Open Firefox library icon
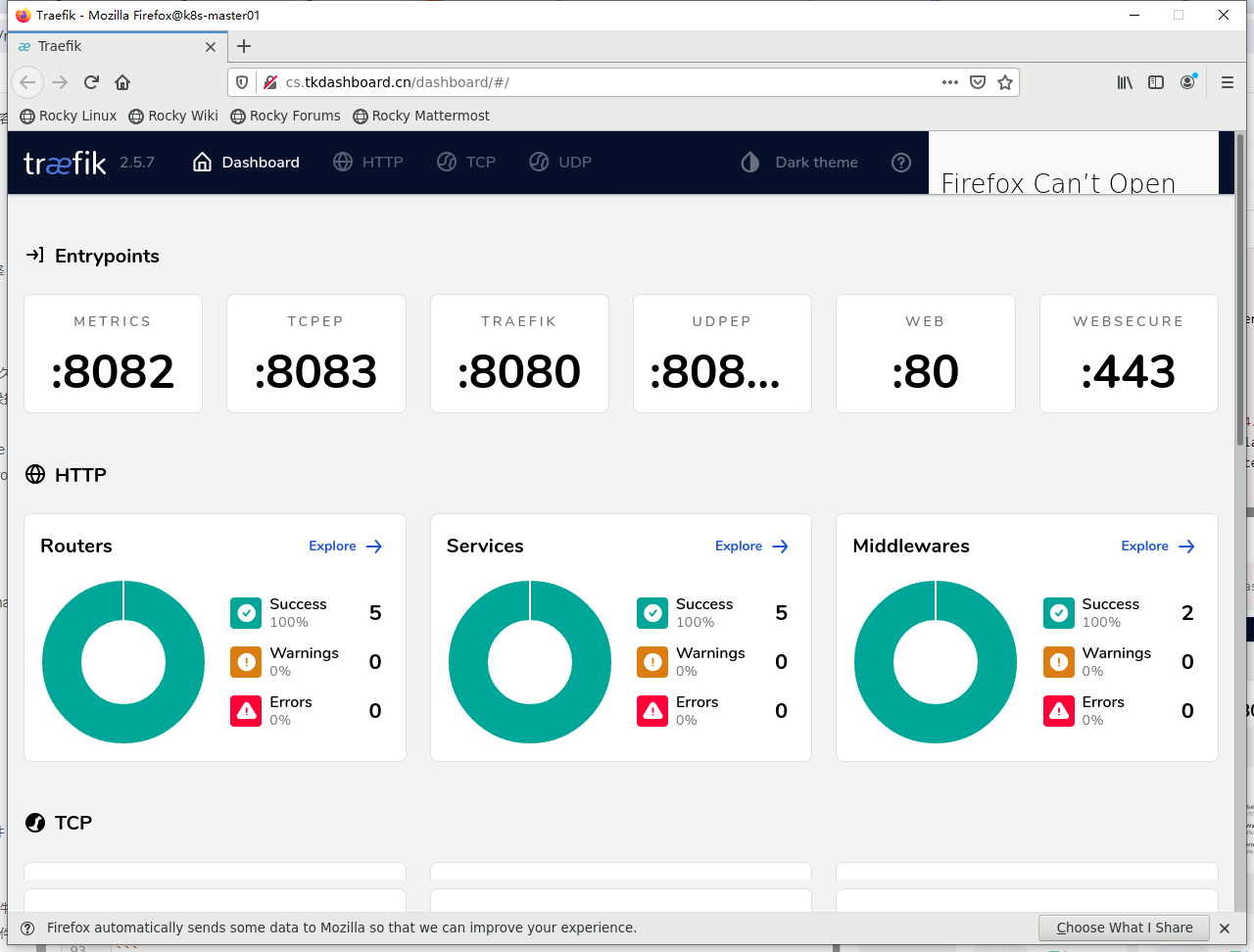Viewport: 1254px width, 952px height. pos(1125,82)
